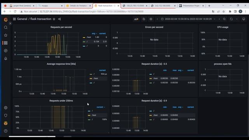Reload the page in the browser
Image resolution: width=249 pixels, height=140 pixels.
[15, 11]
